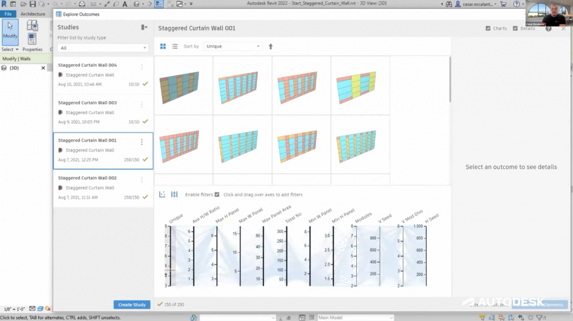Switch chart to scatter plot view
The width and height of the screenshot is (573, 321).
point(162,194)
